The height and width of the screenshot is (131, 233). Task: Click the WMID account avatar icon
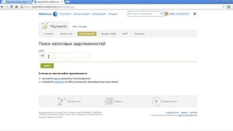tap(166, 14)
